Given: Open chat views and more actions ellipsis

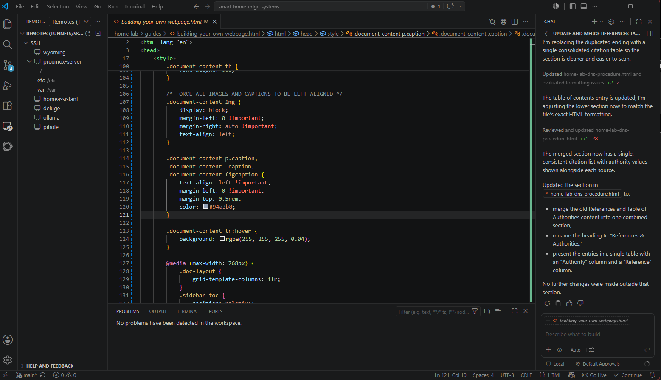Looking at the screenshot, I should coord(622,22).
